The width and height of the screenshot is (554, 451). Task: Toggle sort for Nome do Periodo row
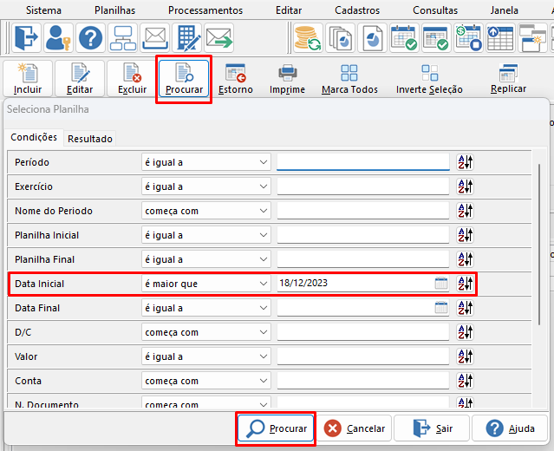(x=465, y=211)
